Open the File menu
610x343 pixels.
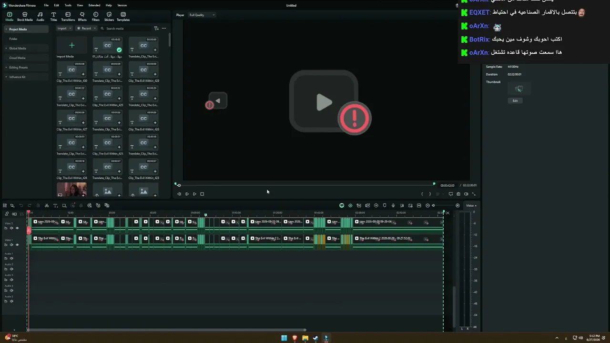click(x=46, y=5)
